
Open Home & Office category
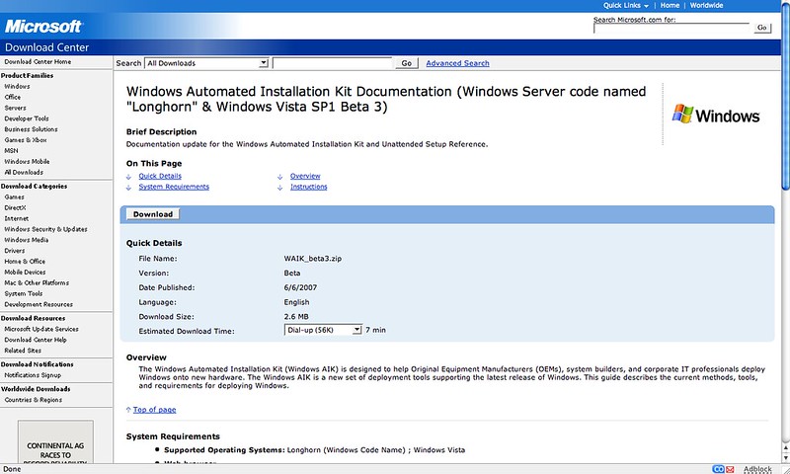pyautogui.click(x=25, y=262)
